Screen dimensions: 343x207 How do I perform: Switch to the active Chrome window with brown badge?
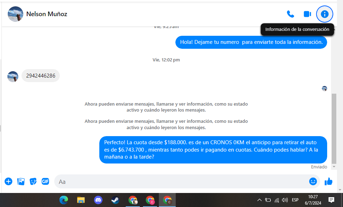[x=167, y=200]
